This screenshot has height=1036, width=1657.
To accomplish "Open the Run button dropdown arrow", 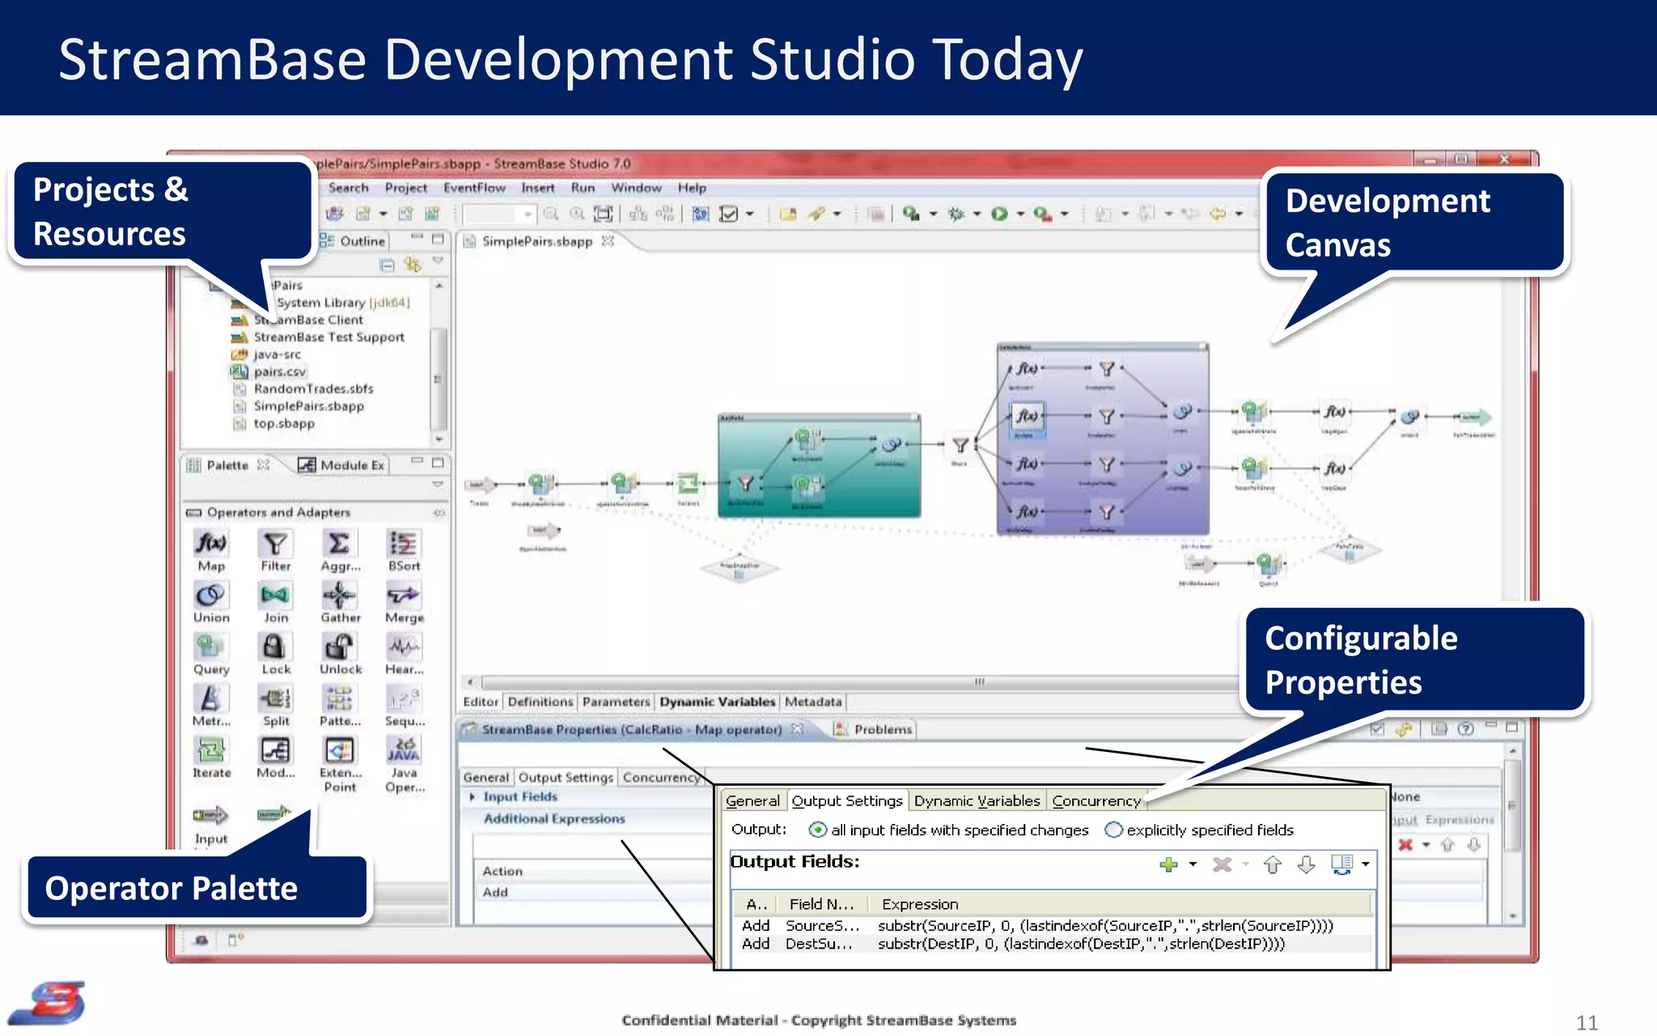I will coord(1020,214).
